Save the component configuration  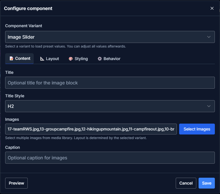point(206,183)
